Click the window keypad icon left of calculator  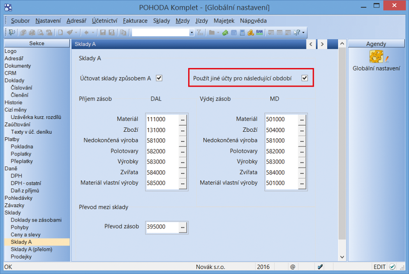(234, 33)
